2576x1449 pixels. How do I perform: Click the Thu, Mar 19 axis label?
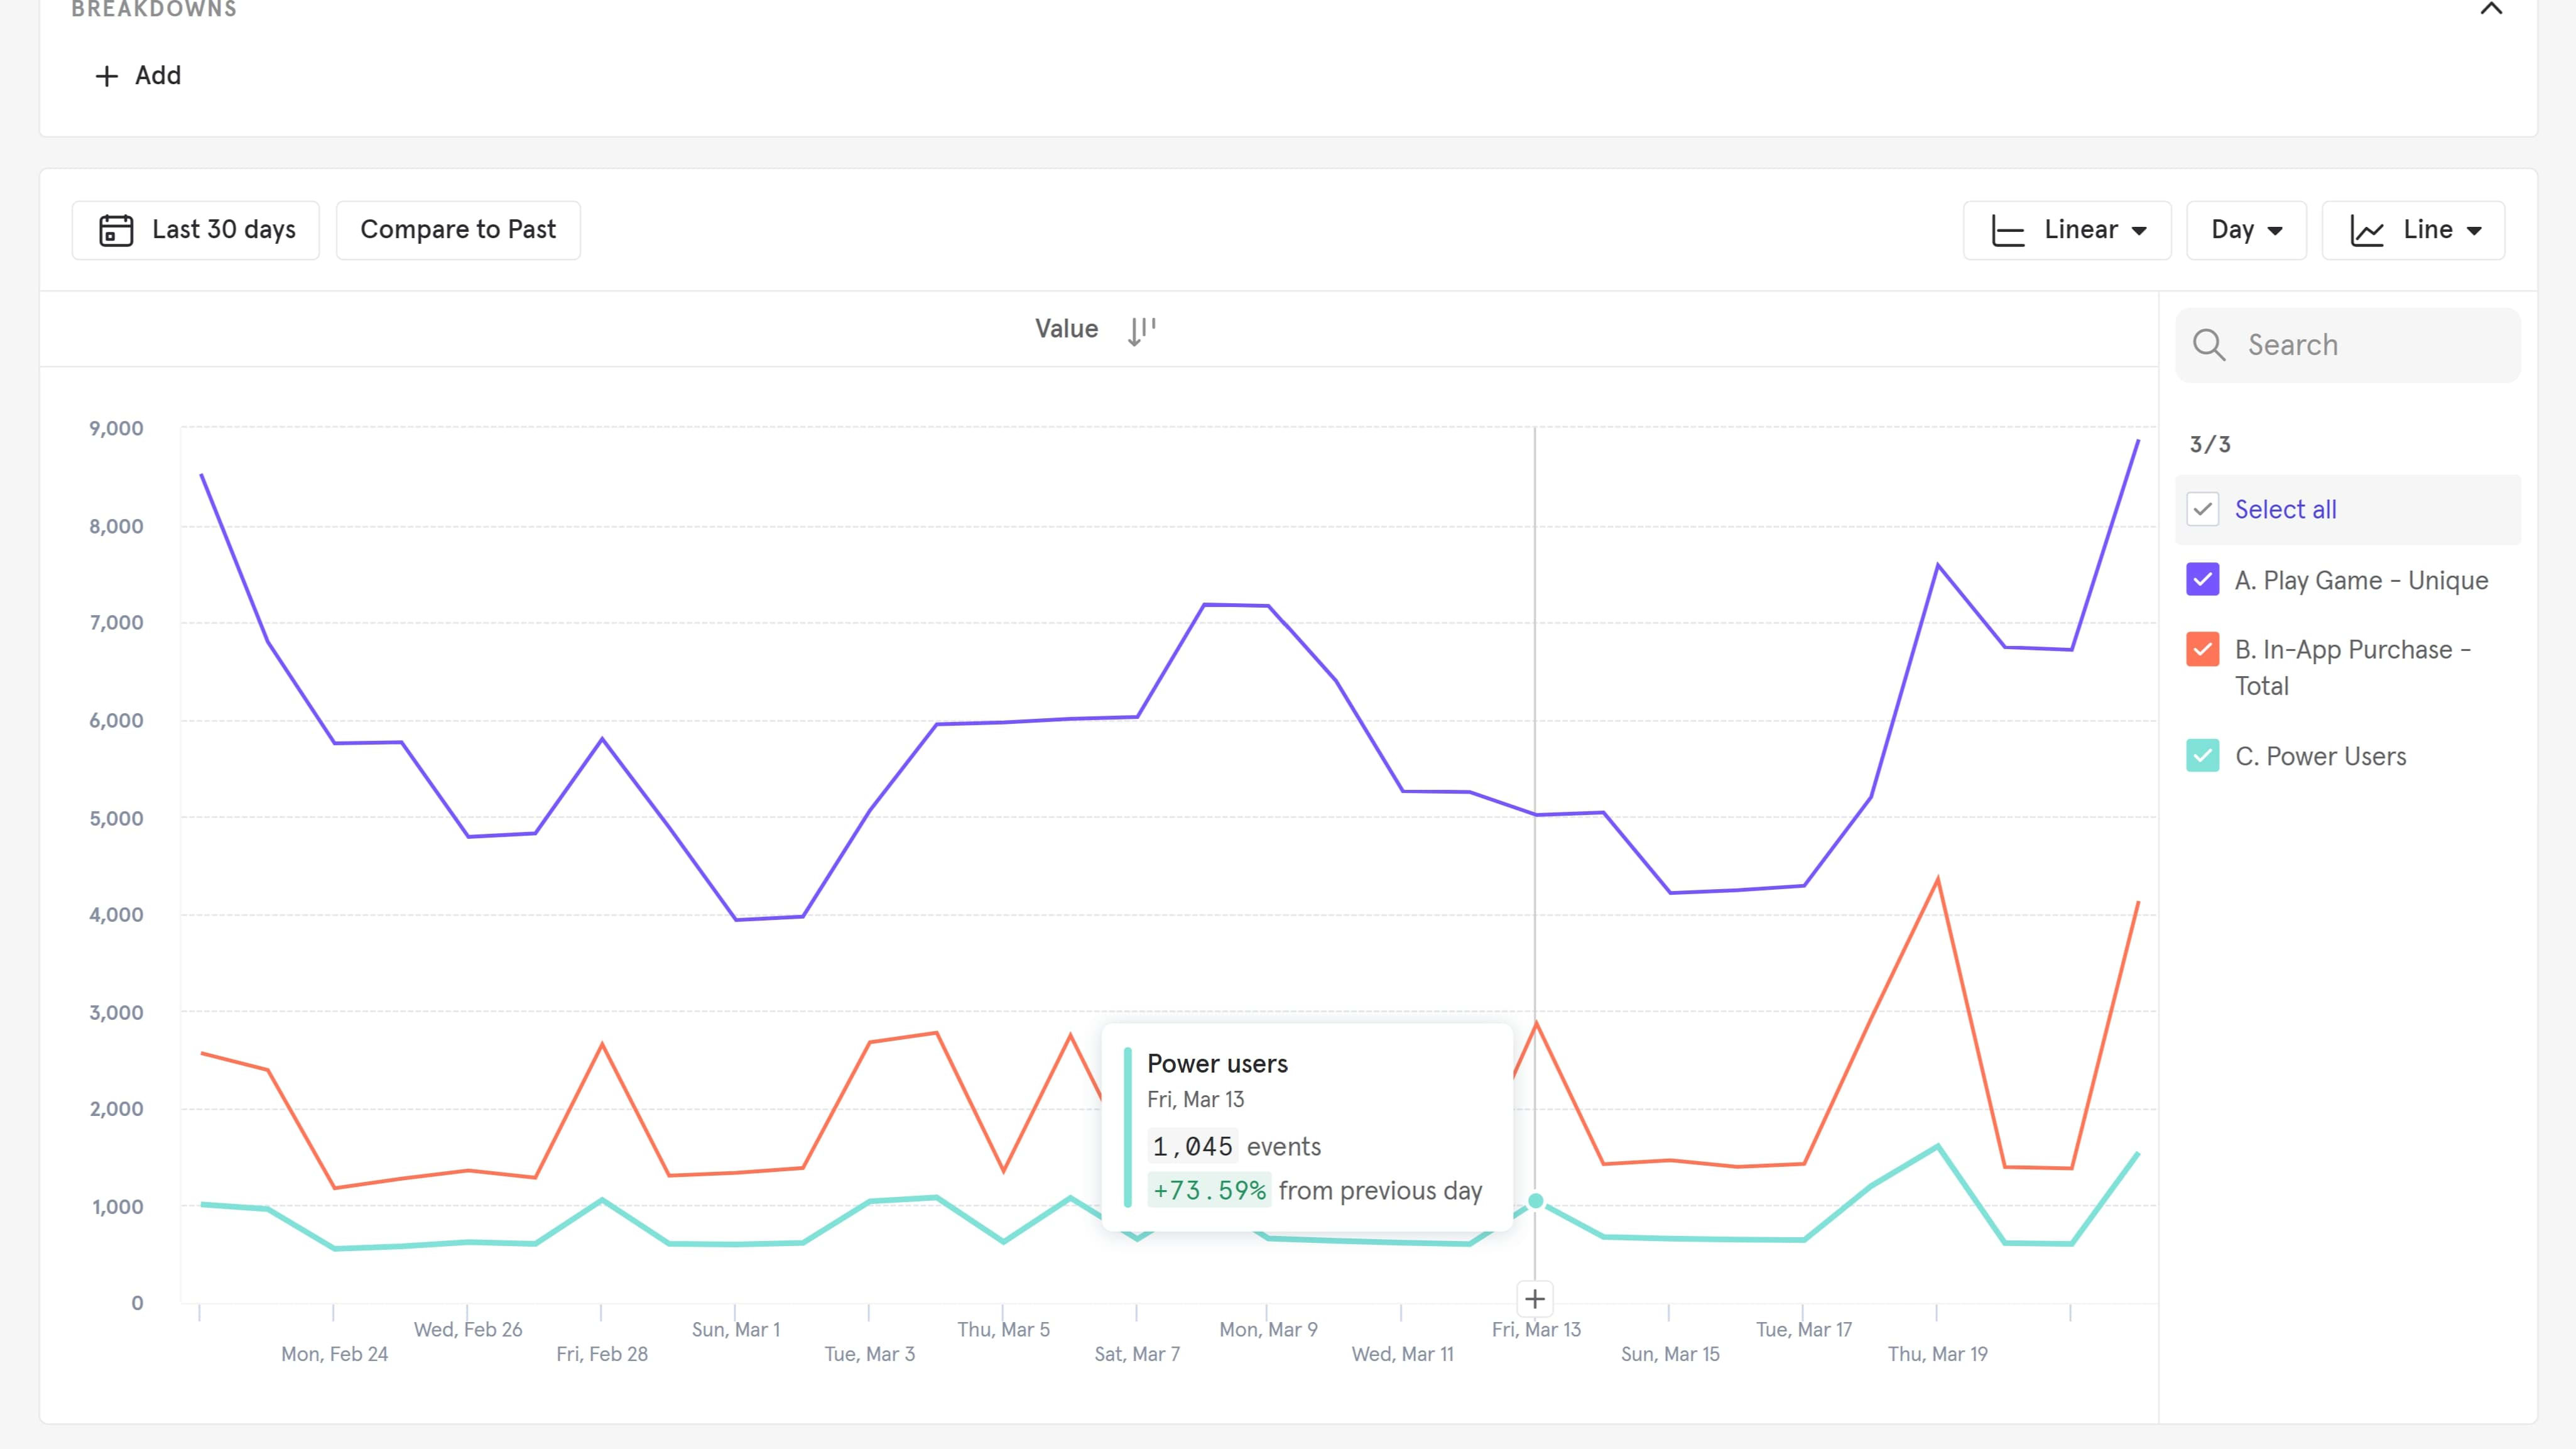(x=1937, y=1354)
